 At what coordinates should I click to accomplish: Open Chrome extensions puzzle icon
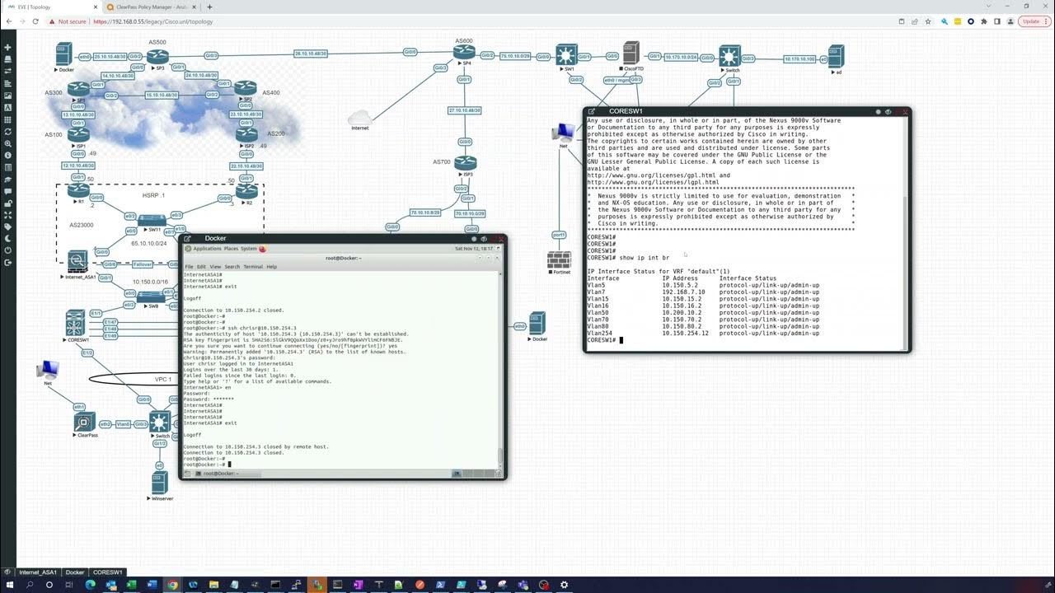coord(985,21)
